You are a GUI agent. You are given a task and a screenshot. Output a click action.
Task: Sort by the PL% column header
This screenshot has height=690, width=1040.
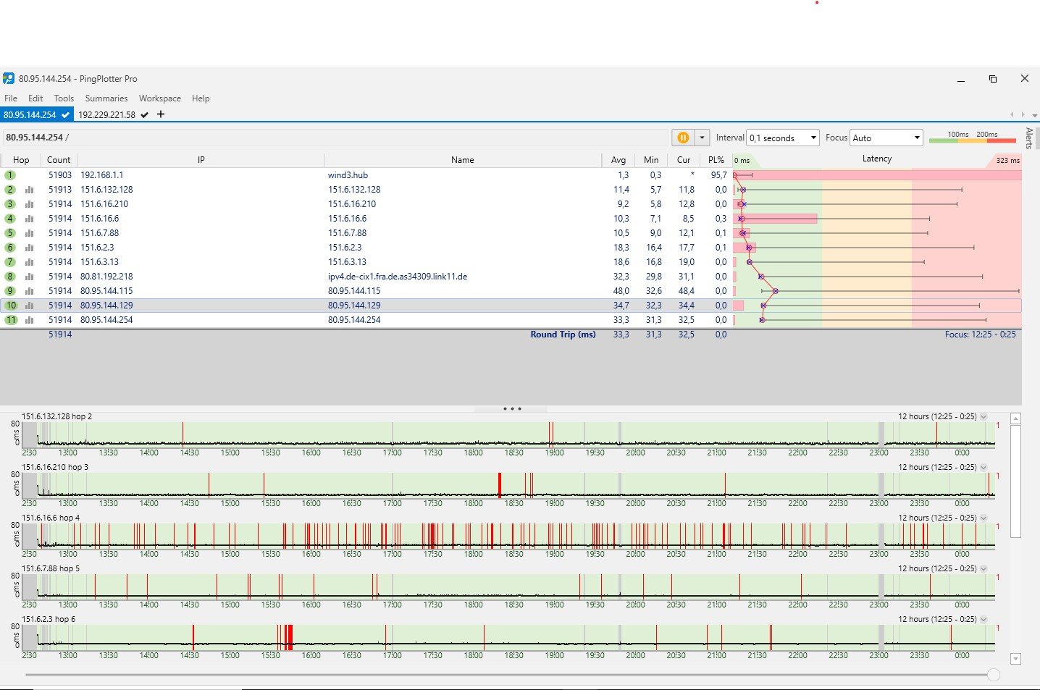(x=716, y=160)
